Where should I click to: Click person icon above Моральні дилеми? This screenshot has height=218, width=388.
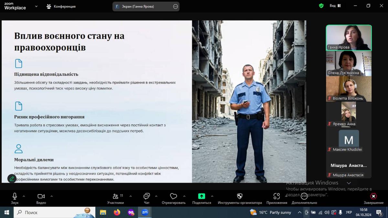[x=19, y=149]
